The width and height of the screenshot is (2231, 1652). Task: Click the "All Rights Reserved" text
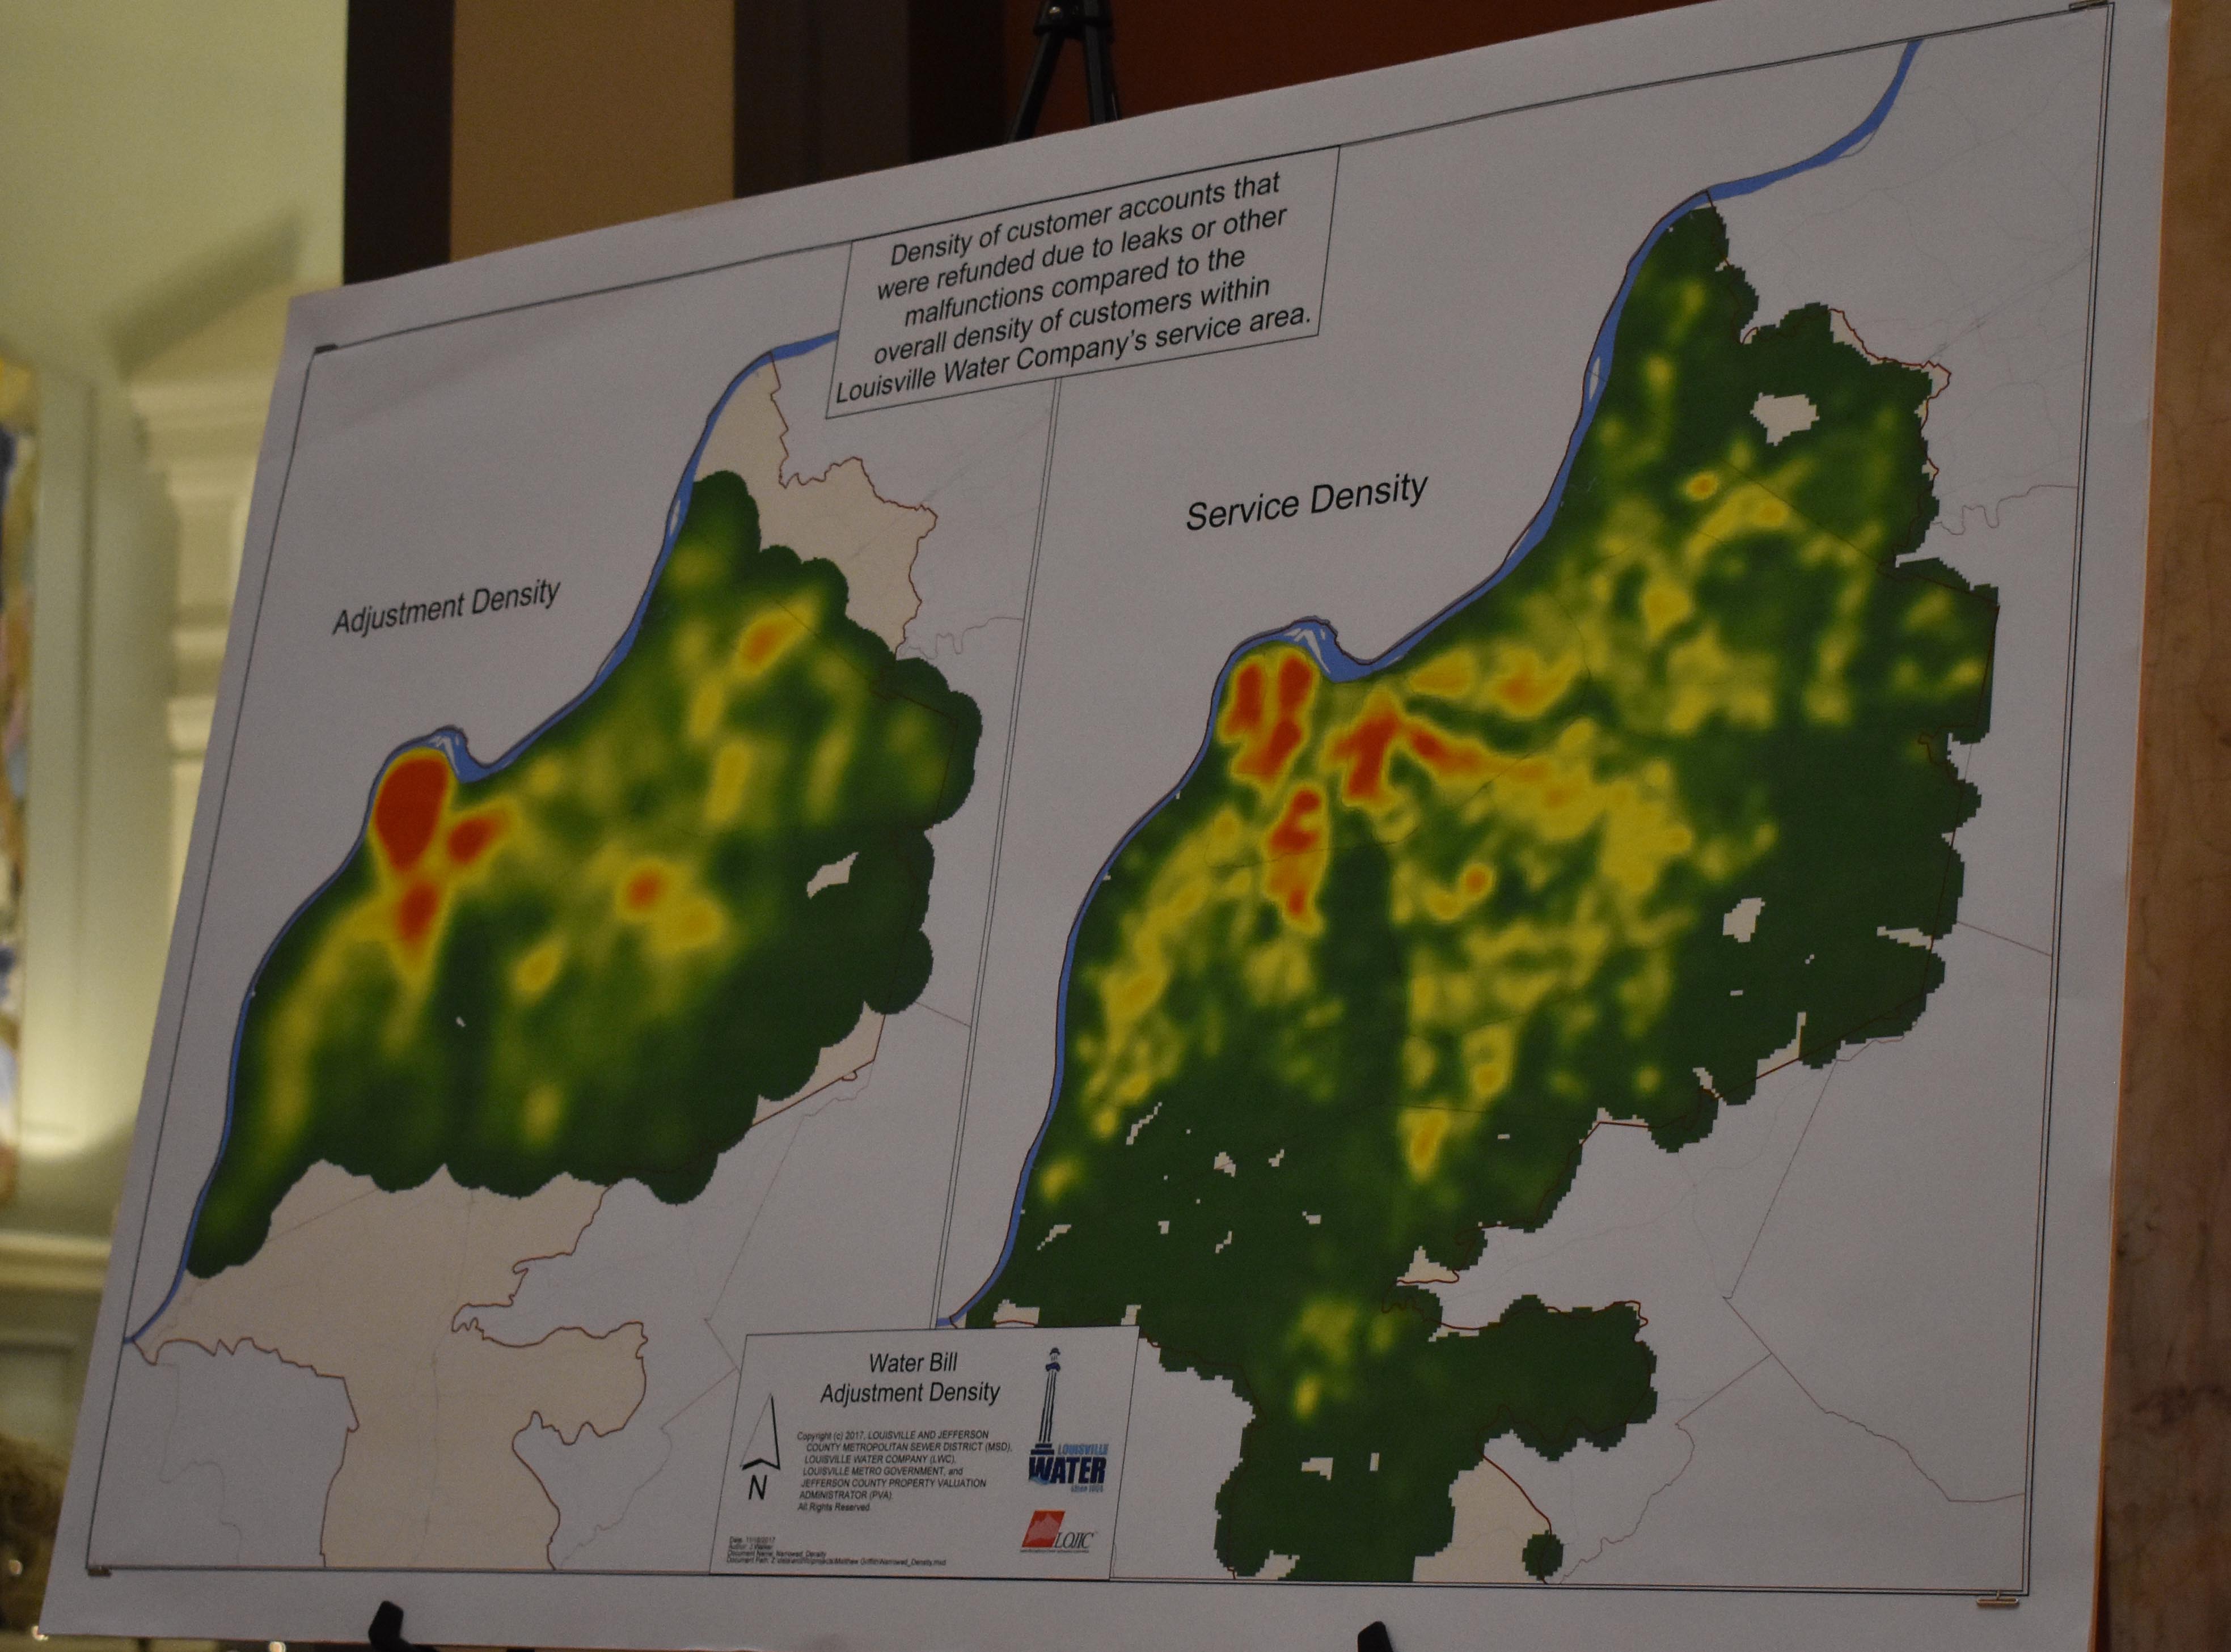pos(834,1507)
